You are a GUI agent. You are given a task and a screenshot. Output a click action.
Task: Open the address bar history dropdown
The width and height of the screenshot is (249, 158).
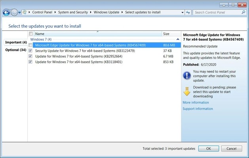point(182,12)
